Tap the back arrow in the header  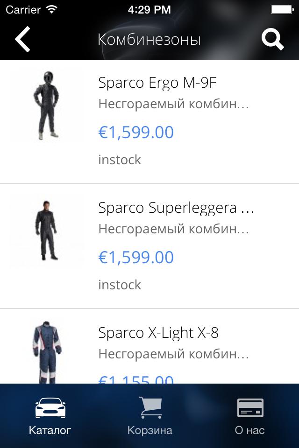point(22,39)
